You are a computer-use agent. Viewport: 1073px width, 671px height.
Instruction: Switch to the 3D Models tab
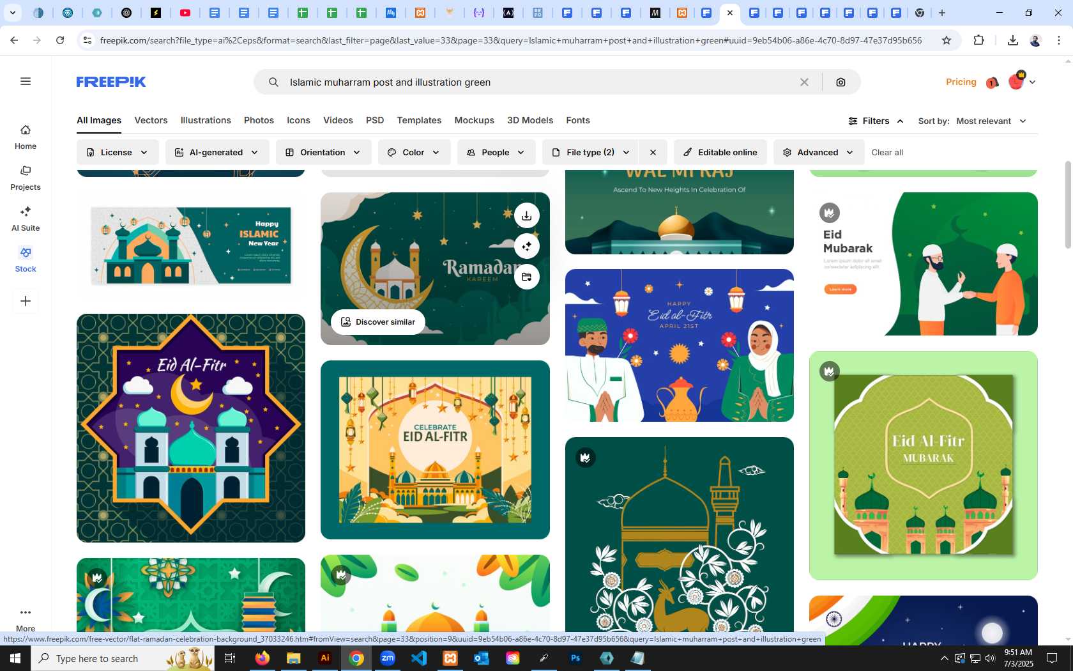(x=530, y=120)
